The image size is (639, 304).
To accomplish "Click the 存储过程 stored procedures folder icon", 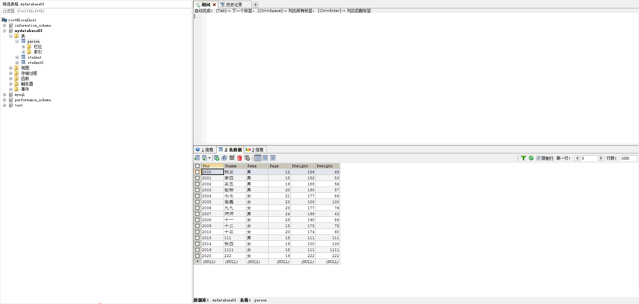I will click(17, 73).
